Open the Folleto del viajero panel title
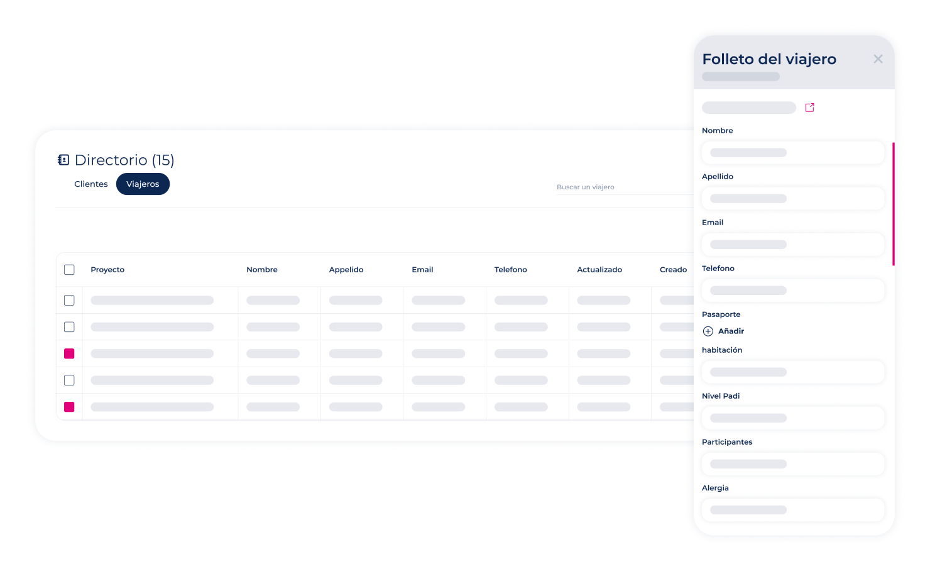Screen dimensions: 930x571 [x=769, y=58]
